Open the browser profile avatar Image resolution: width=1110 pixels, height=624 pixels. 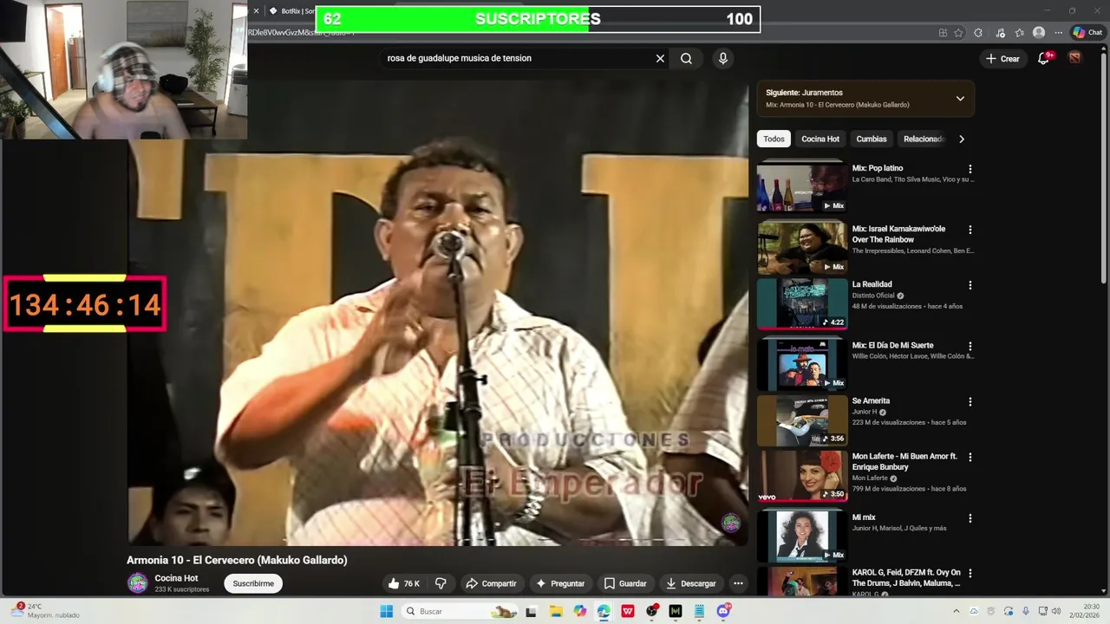[x=1039, y=33]
